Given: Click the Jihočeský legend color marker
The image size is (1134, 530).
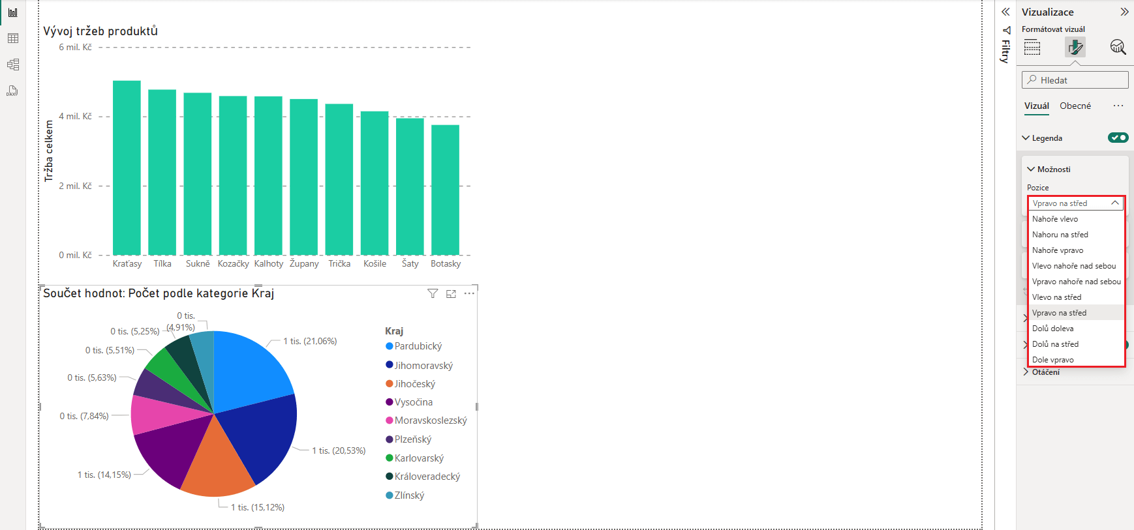Looking at the screenshot, I should tap(390, 384).
